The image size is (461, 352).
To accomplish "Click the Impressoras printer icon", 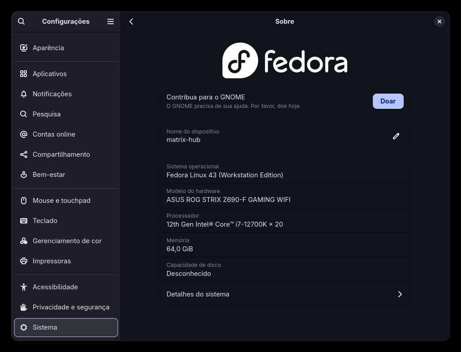I will (24, 261).
